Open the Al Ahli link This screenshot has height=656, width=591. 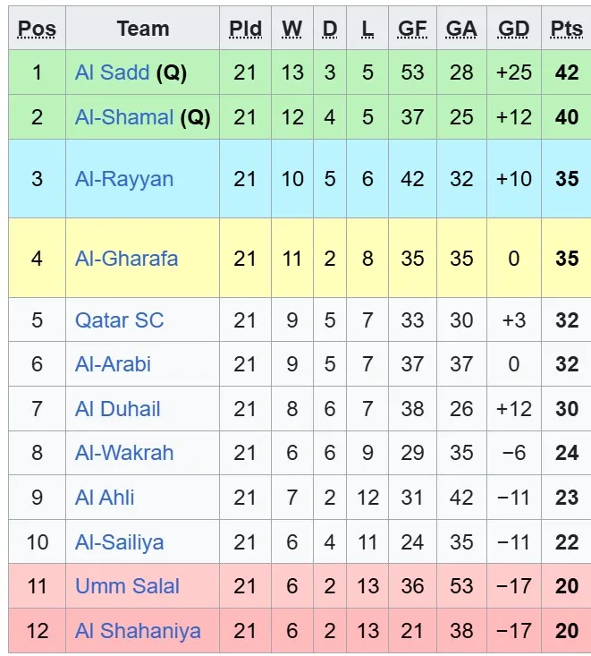click(x=105, y=498)
